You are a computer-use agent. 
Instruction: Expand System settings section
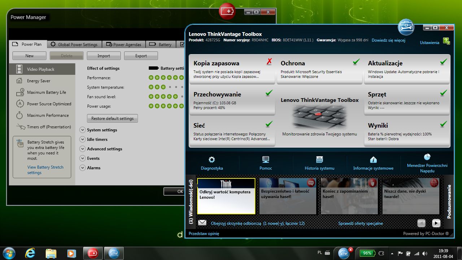82,130
